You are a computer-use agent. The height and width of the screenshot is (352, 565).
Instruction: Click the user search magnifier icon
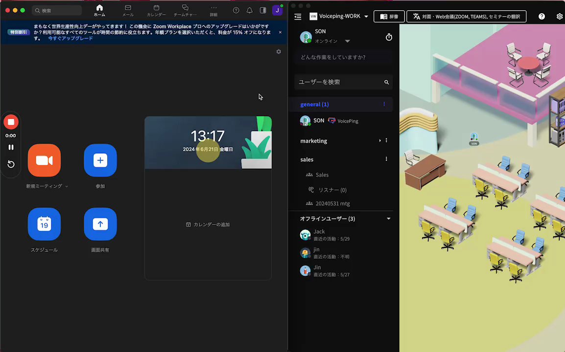point(387,83)
